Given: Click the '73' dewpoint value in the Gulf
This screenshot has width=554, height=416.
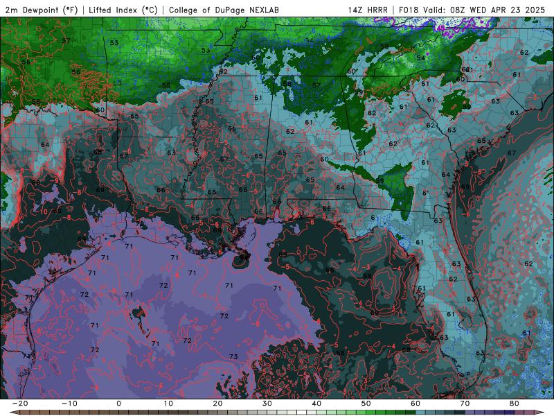Looking at the screenshot, I should [233, 356].
